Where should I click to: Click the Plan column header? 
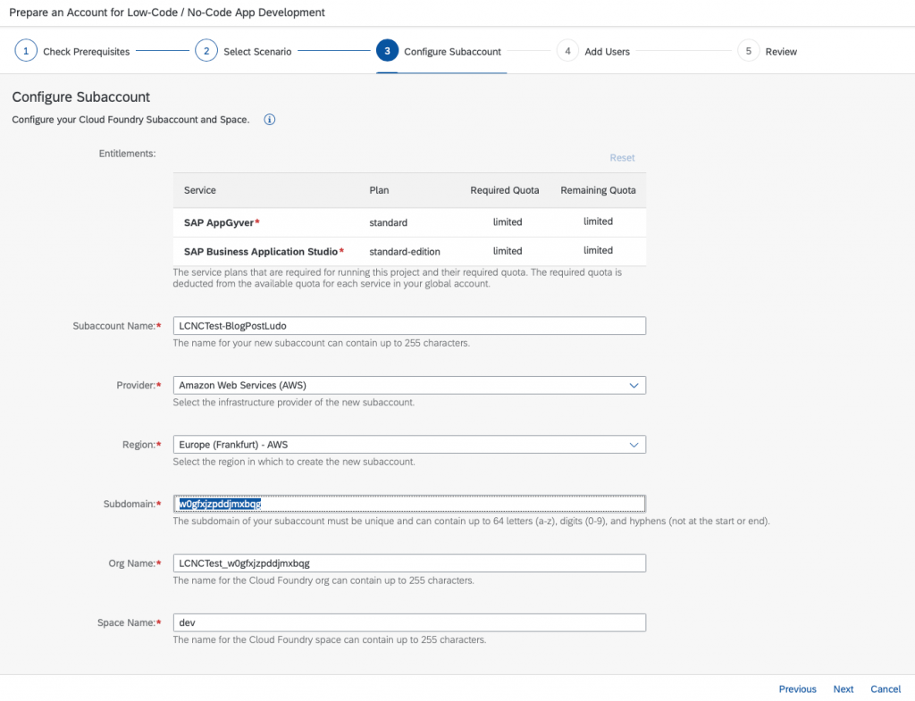click(379, 191)
